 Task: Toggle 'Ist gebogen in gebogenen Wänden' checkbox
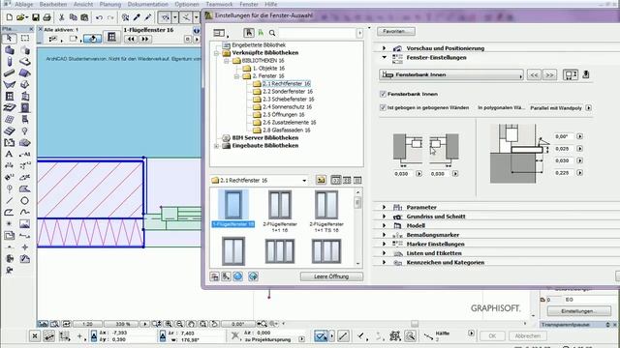point(383,107)
